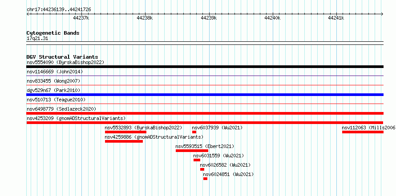Screen dimensions: 396x196
Task: Click the red nsv112063 variant bar
Action: click(x=363, y=132)
